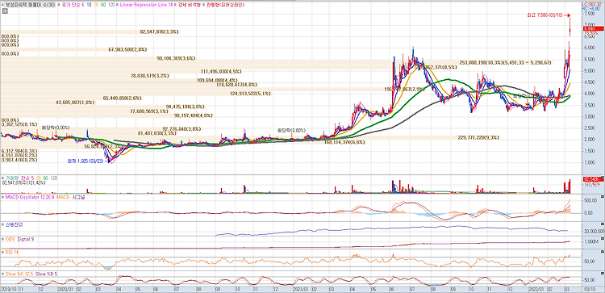Click the 'OBV' indicator label
605x293 pixels.
pos(9,240)
